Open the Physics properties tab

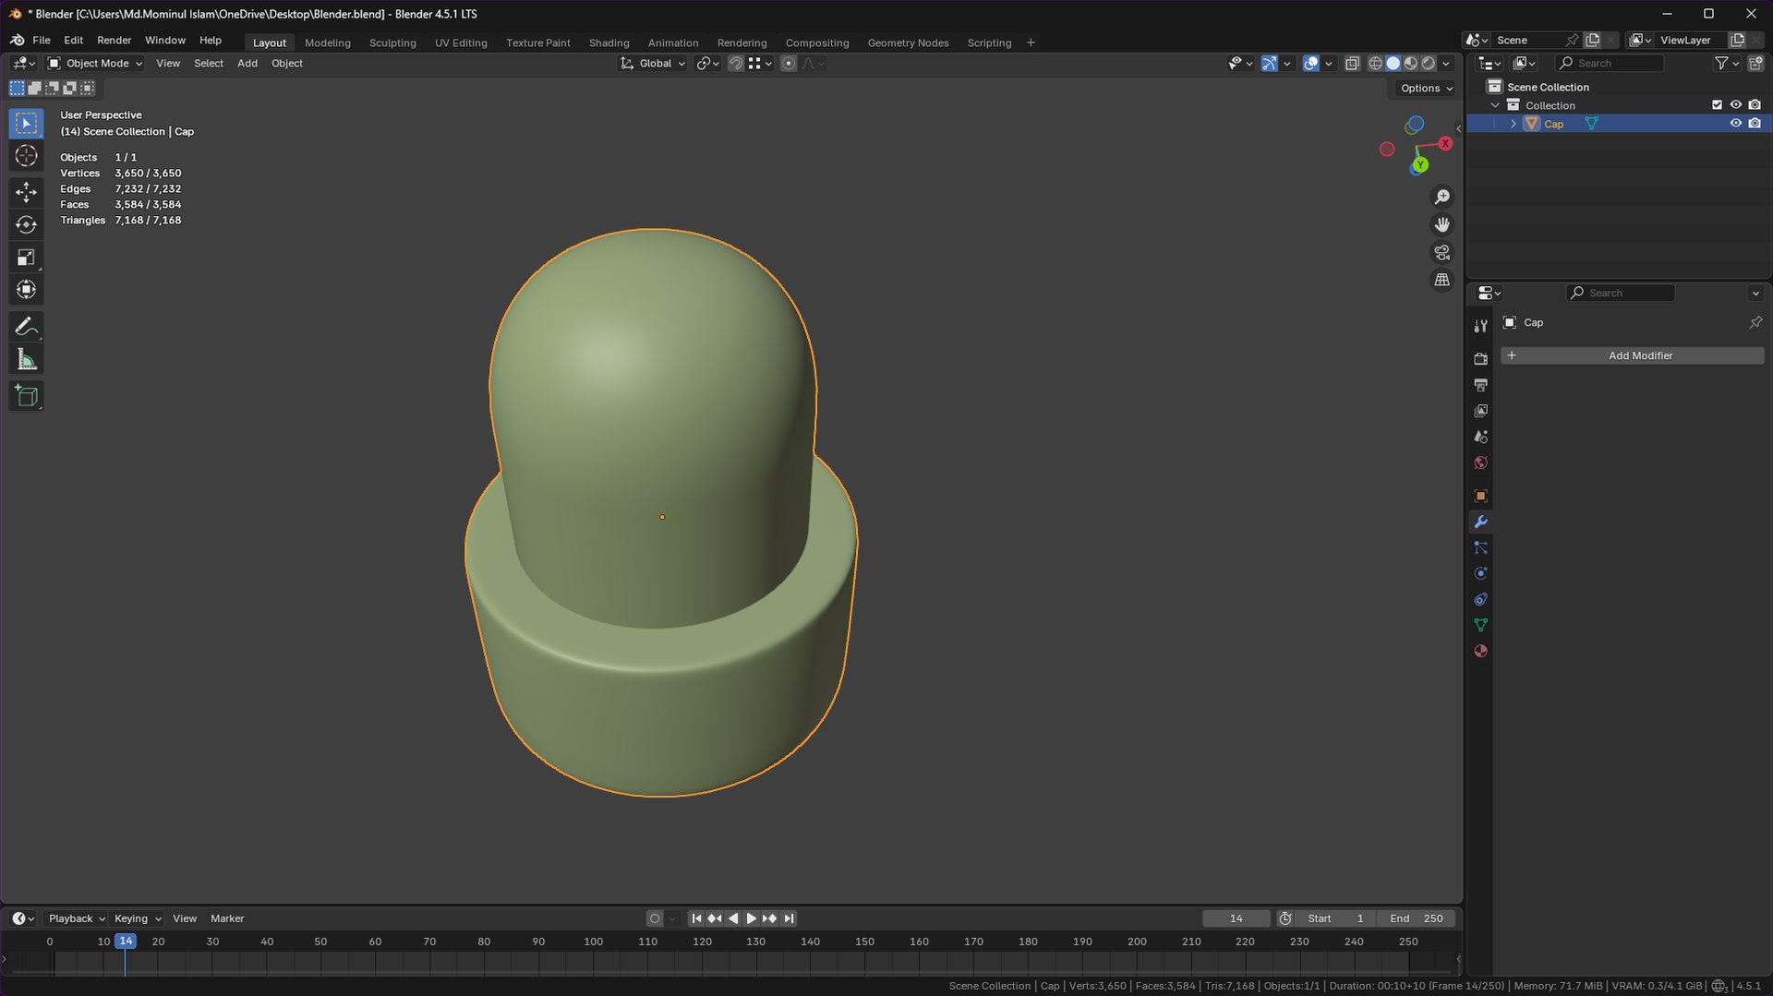point(1480,573)
